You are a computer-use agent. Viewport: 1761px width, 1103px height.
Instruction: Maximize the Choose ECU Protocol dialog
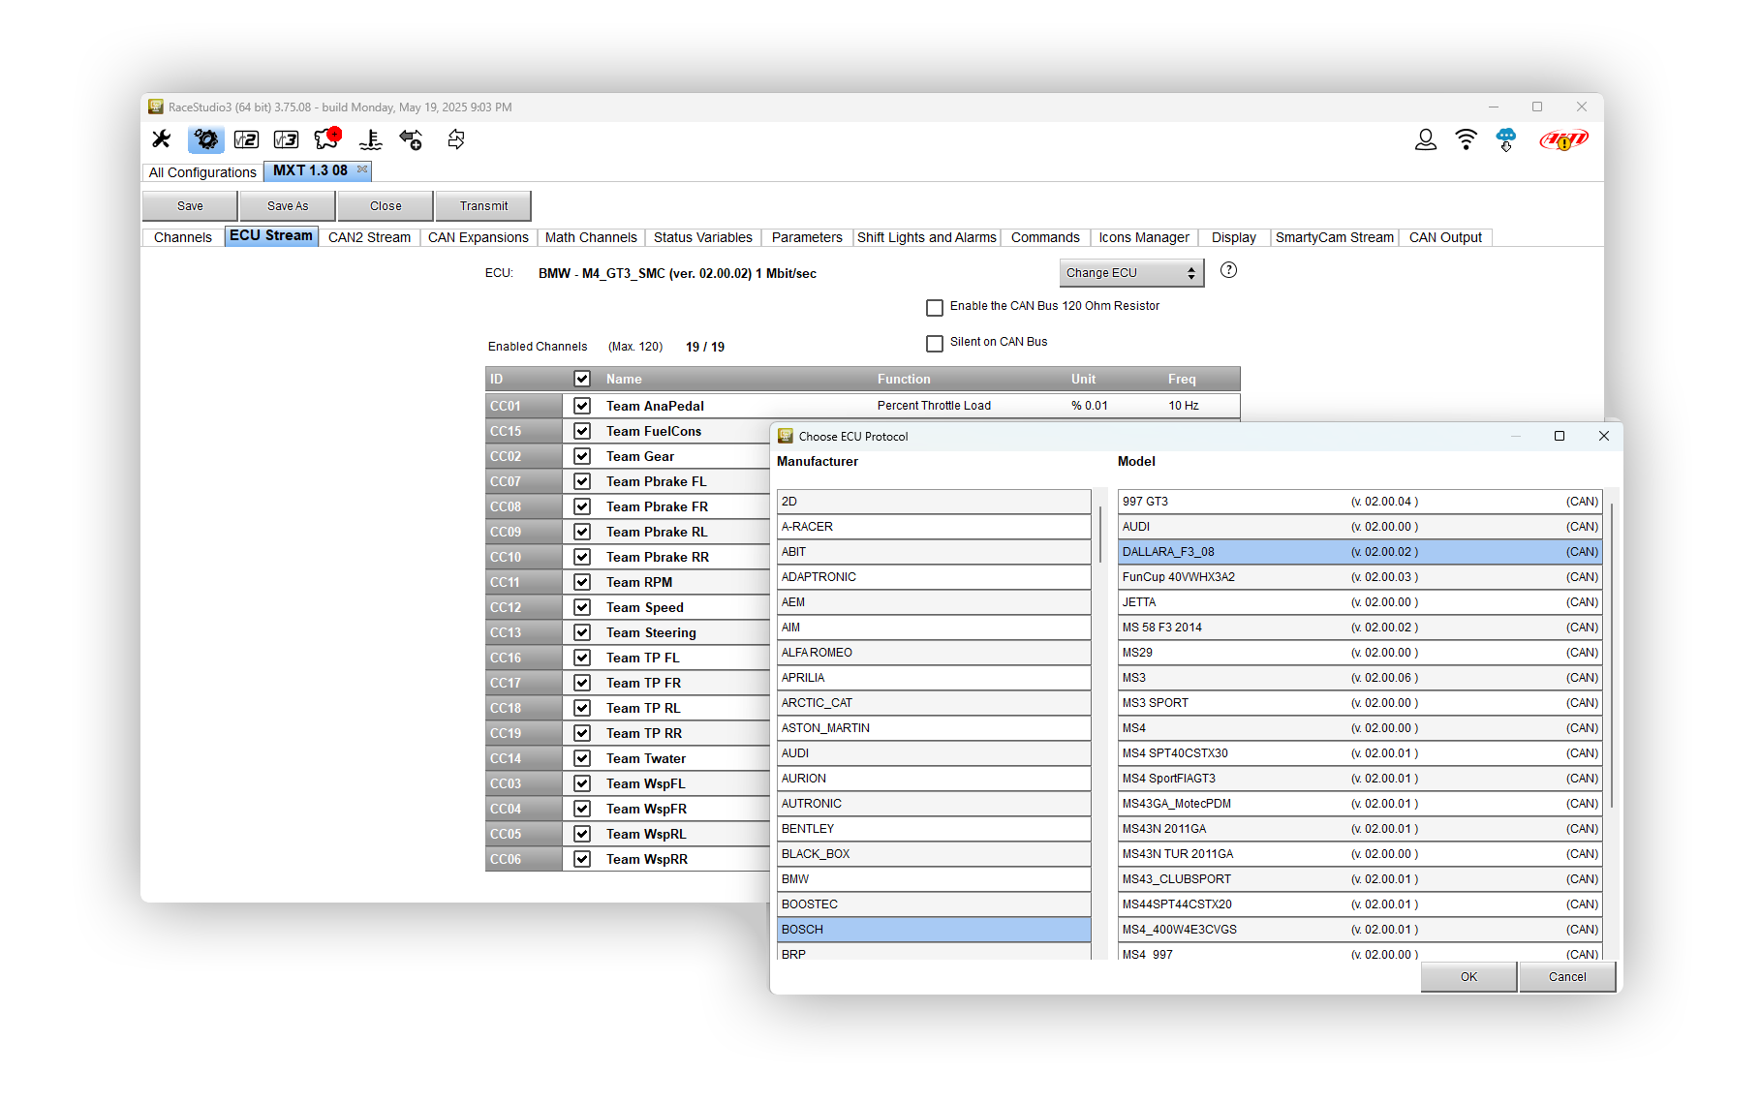pyautogui.click(x=1560, y=436)
